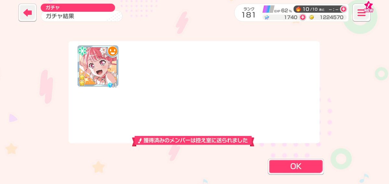Tap the blue star currency icon

click(x=267, y=17)
